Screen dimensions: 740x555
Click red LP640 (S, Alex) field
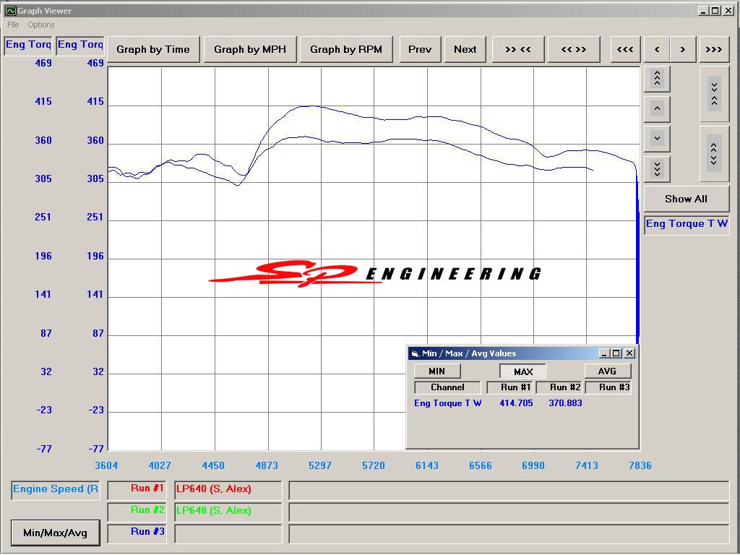coord(228,490)
